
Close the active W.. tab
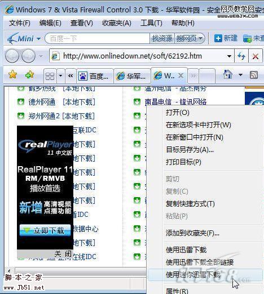pos(181,75)
